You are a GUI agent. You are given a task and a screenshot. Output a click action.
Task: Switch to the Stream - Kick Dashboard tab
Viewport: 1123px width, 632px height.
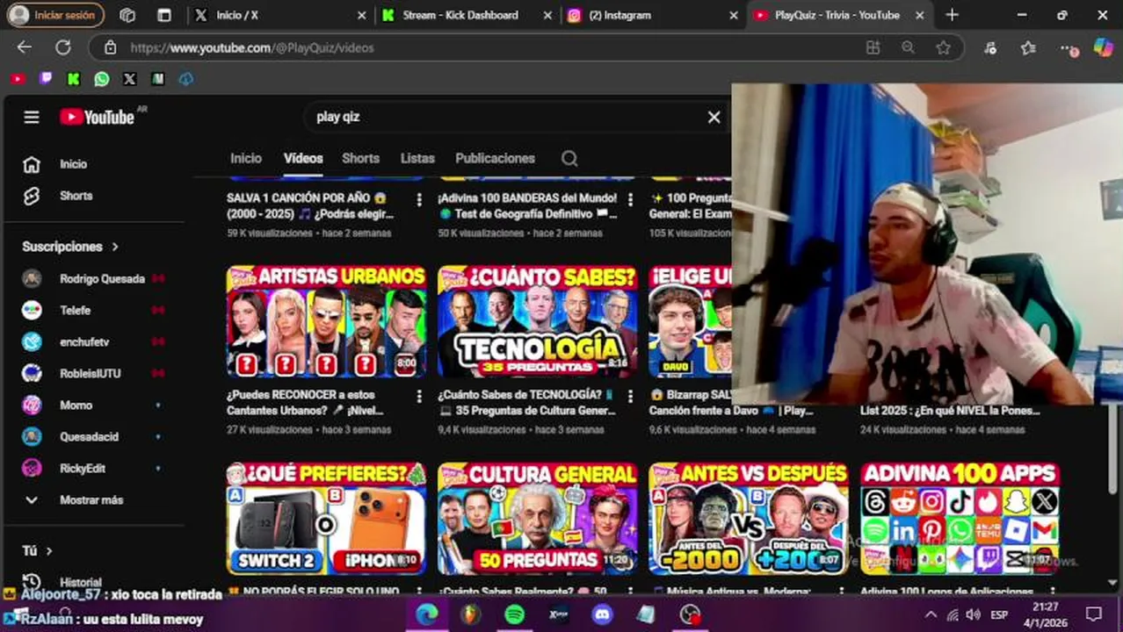pos(466,15)
